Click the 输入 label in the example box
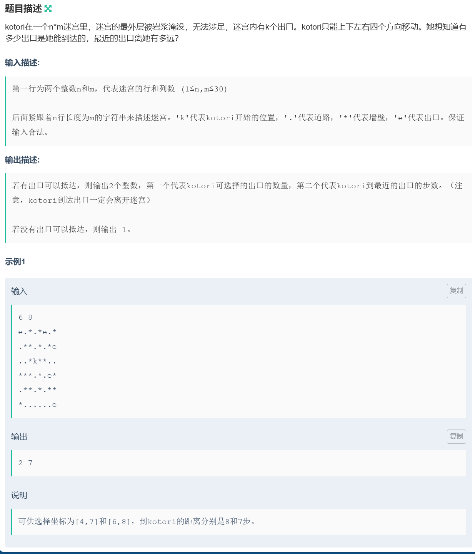475x554 pixels. point(19,291)
